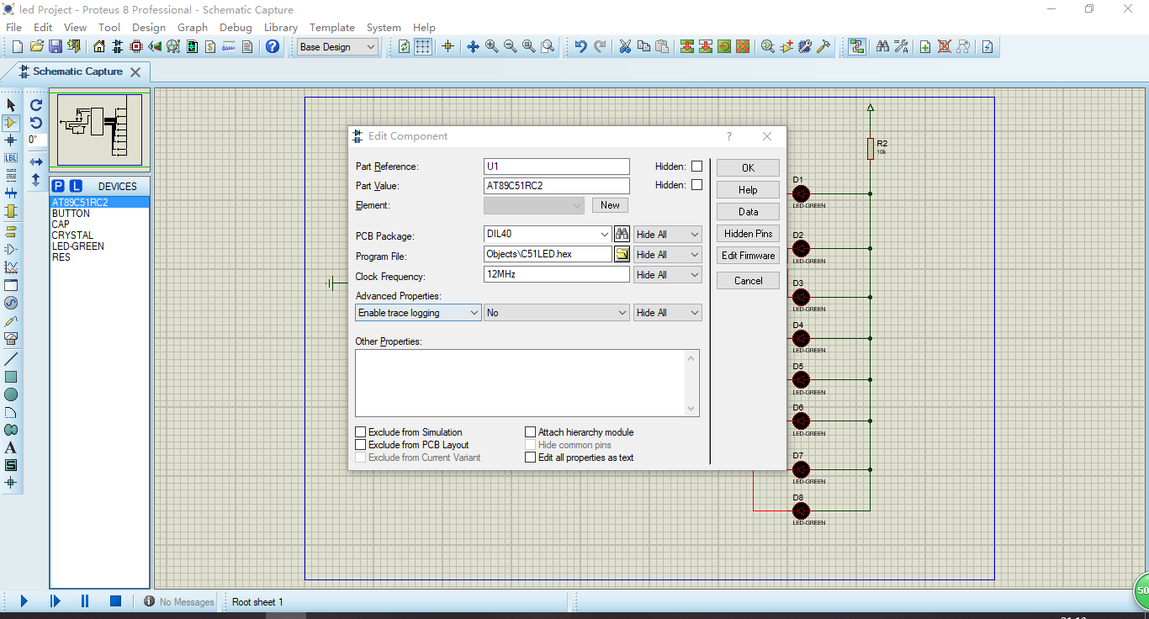
Task: Open the Base Design variant dropdown
Action: click(338, 47)
